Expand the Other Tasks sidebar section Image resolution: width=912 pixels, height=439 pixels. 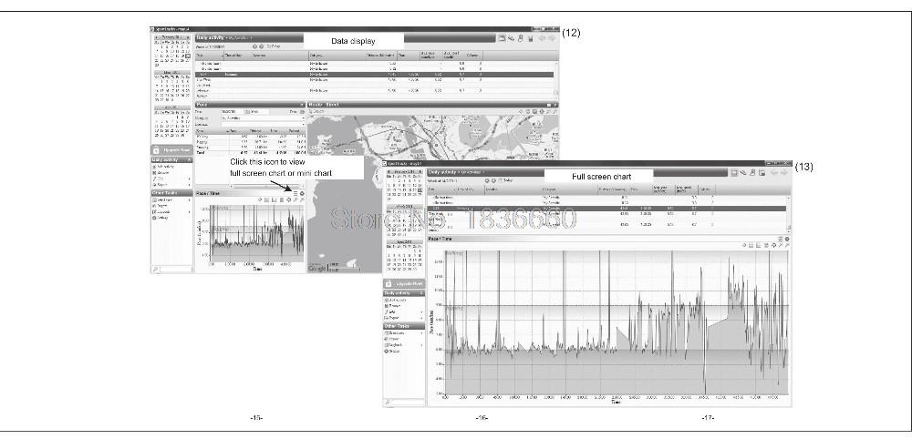[x=171, y=193]
